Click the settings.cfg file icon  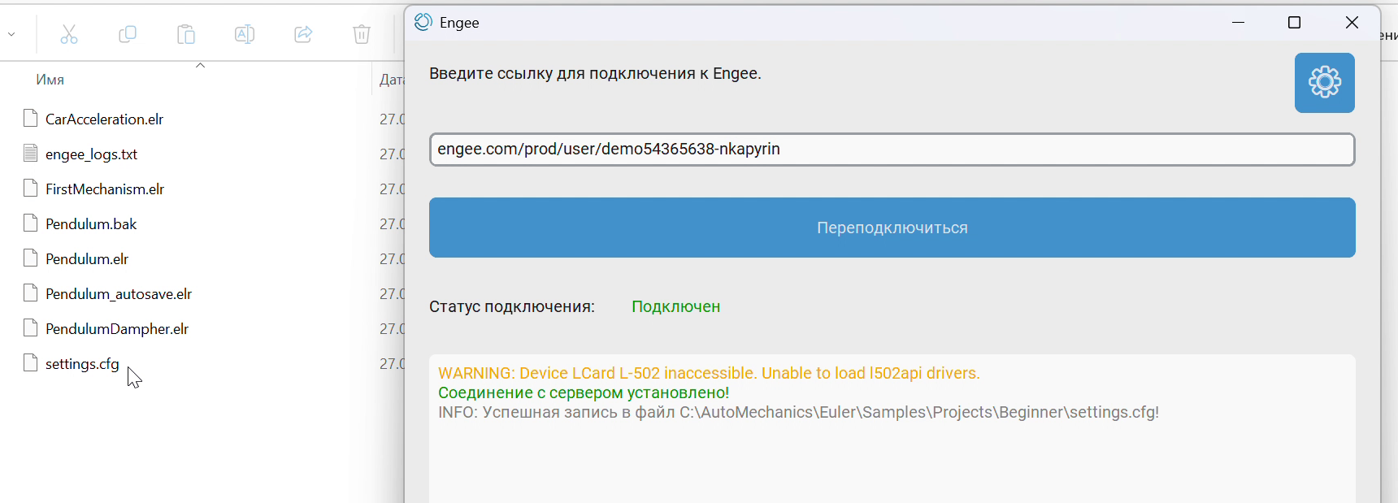point(31,362)
